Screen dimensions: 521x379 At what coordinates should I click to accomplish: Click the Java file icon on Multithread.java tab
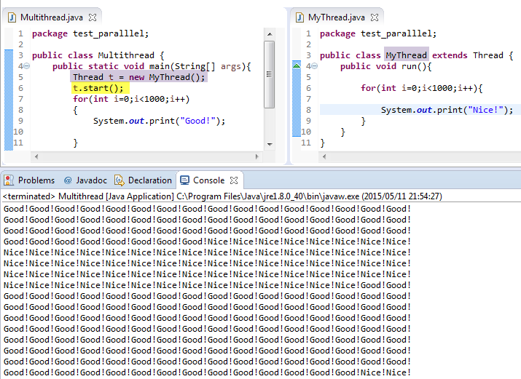(x=12, y=17)
